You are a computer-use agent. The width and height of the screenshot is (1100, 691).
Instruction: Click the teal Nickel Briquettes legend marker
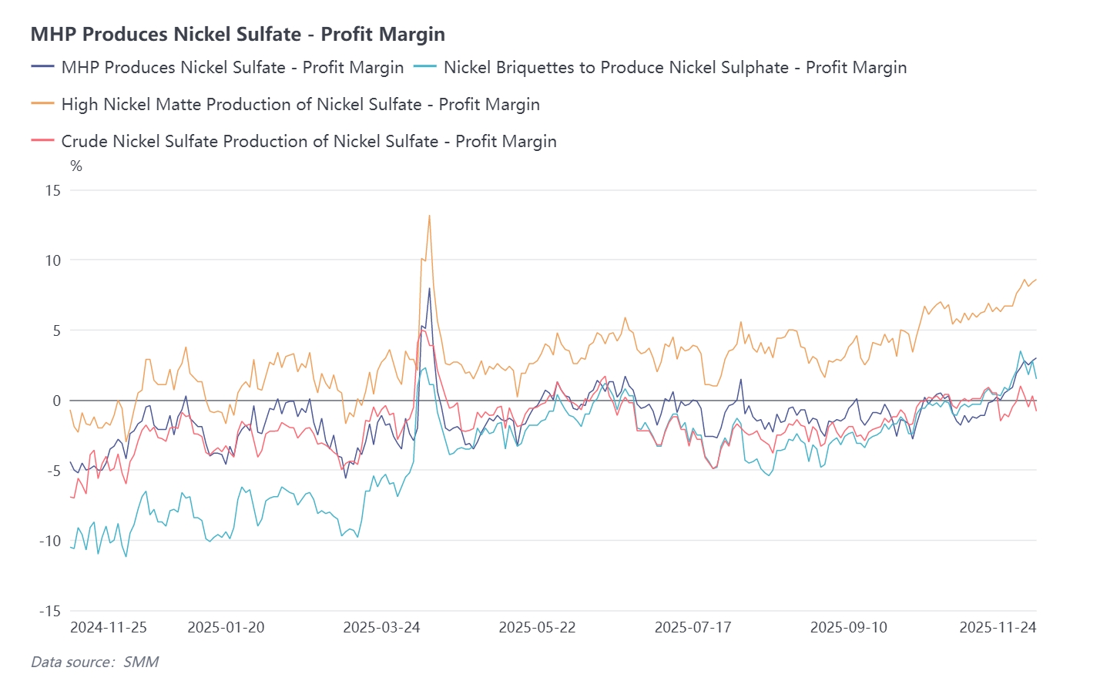(x=425, y=67)
